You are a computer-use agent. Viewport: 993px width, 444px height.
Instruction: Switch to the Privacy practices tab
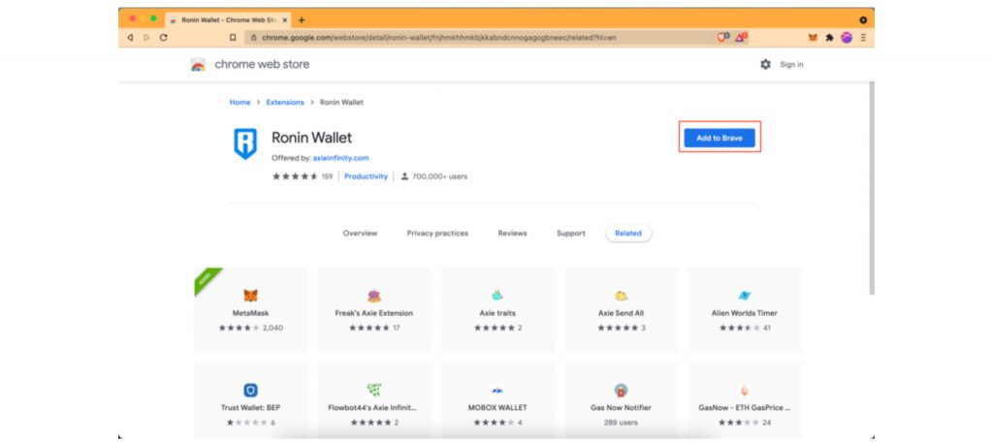click(x=437, y=233)
